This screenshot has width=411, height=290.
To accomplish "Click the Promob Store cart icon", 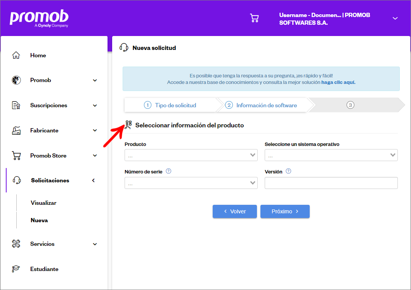I will (16, 156).
